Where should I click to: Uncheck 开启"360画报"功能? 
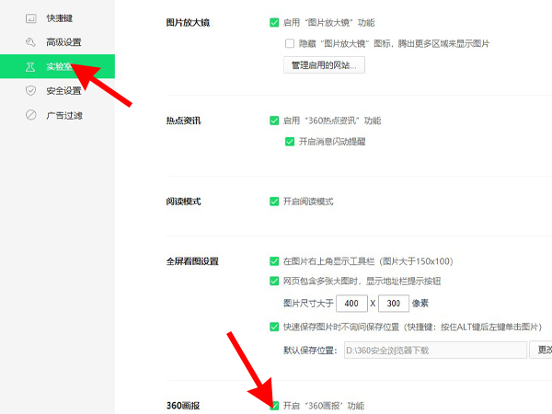274,406
